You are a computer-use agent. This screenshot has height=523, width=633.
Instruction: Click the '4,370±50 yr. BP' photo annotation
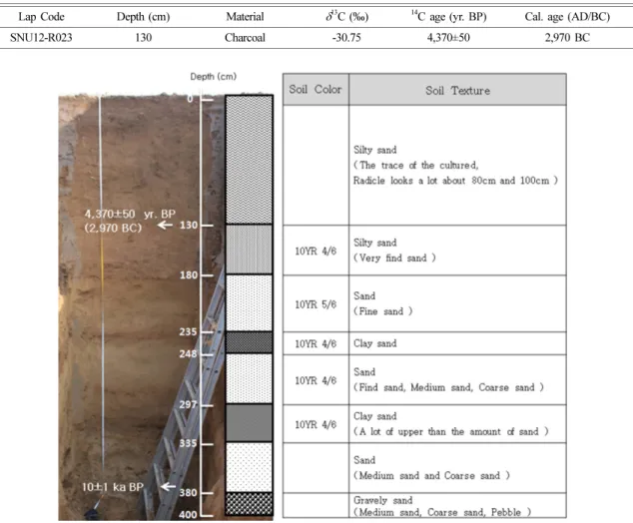(x=130, y=214)
